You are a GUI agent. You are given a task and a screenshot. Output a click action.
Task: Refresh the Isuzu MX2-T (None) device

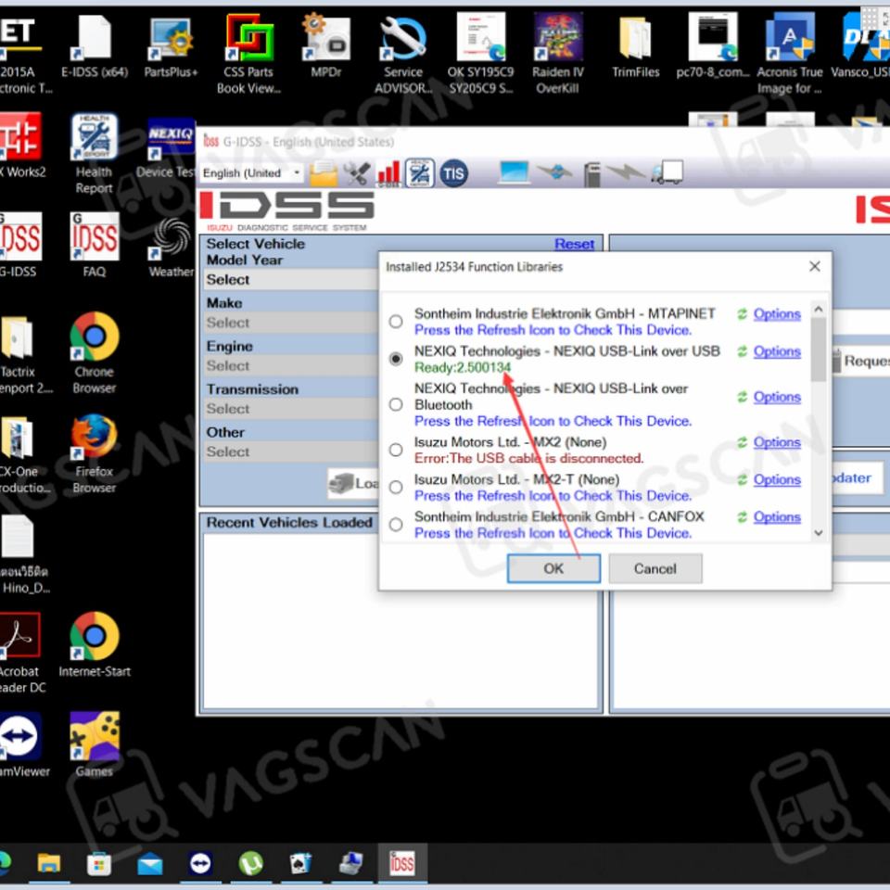point(742,479)
